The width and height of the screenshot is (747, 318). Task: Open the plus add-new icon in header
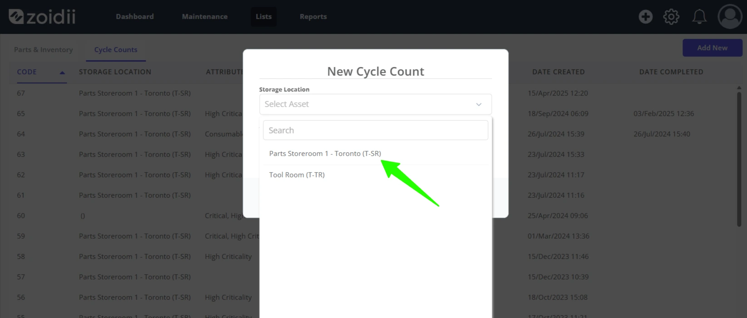click(x=645, y=17)
